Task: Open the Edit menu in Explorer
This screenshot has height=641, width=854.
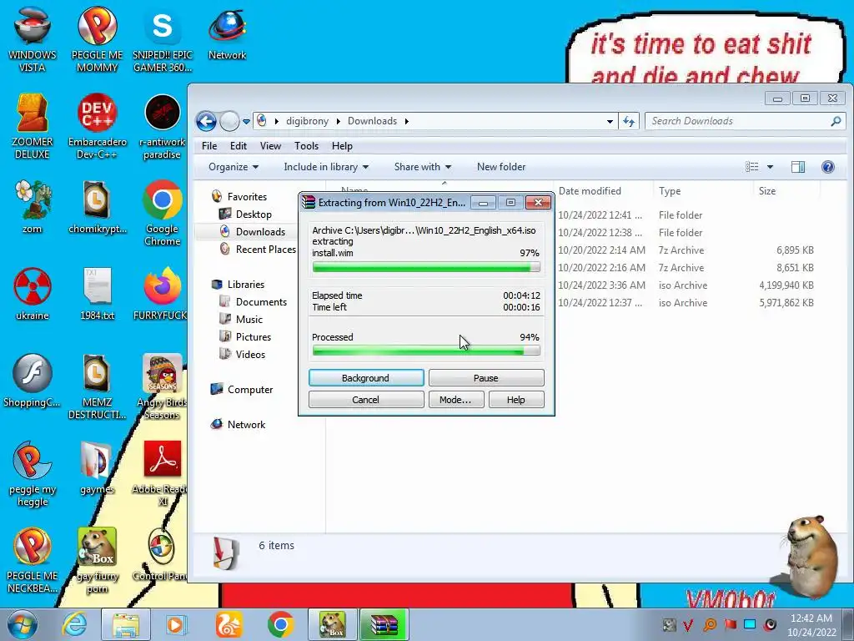Action: [238, 146]
